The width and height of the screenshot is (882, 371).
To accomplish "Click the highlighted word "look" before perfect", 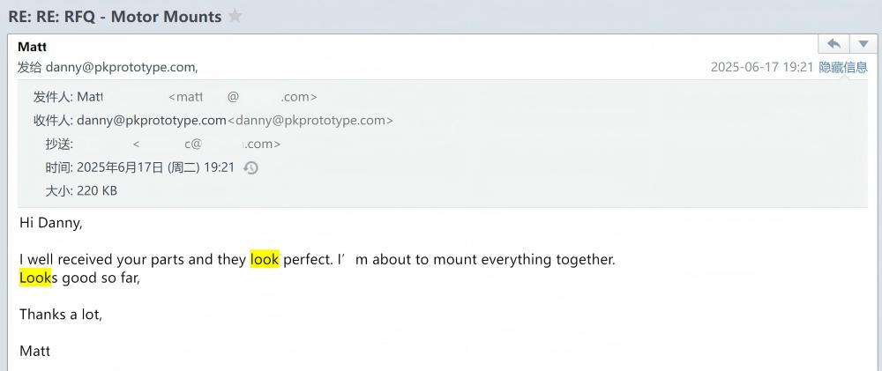I will click(x=265, y=259).
